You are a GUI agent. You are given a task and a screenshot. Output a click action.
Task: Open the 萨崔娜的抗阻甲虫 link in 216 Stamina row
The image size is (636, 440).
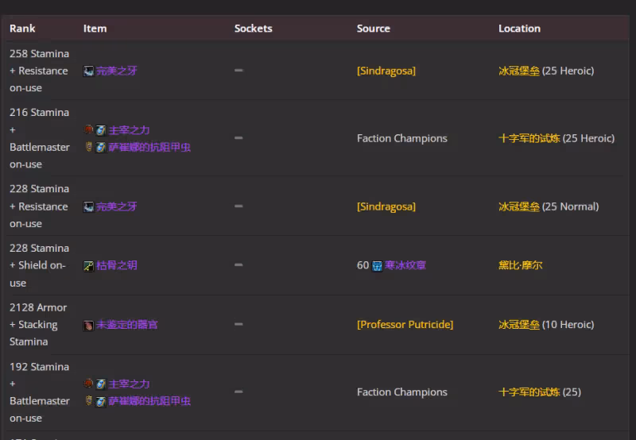pos(149,147)
